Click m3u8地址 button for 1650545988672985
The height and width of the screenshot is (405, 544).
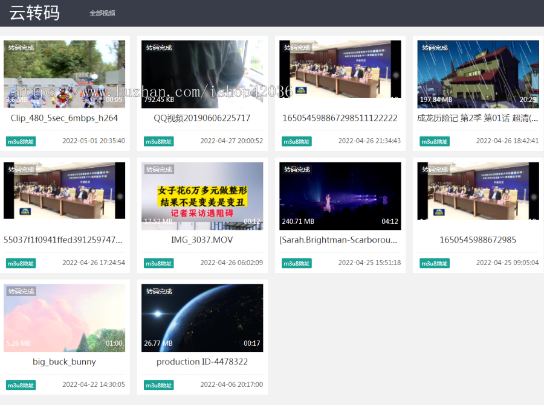pos(435,263)
